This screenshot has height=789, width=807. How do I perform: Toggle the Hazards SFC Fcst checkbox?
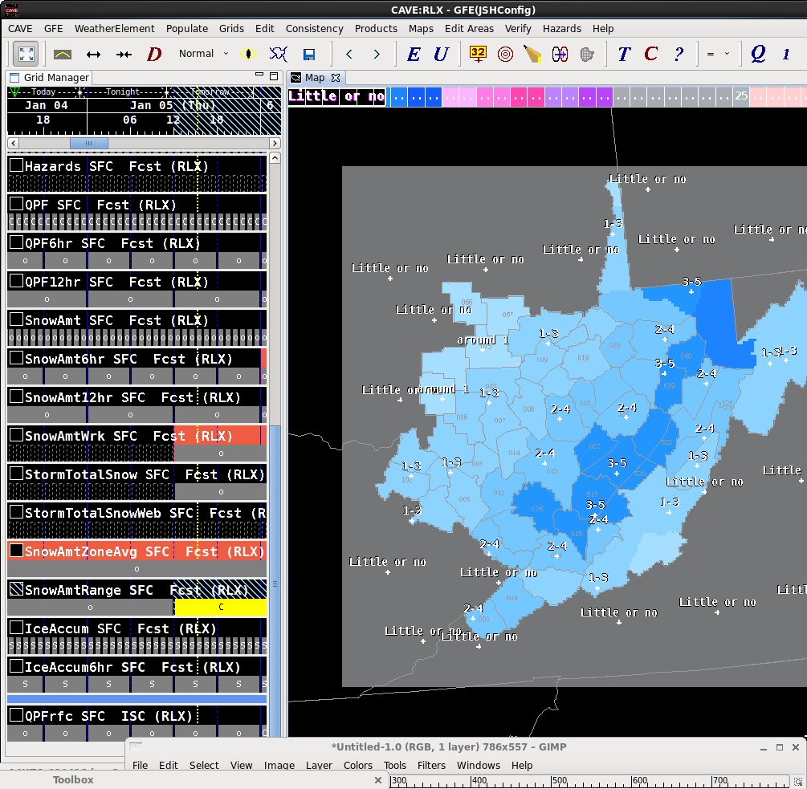[17, 165]
